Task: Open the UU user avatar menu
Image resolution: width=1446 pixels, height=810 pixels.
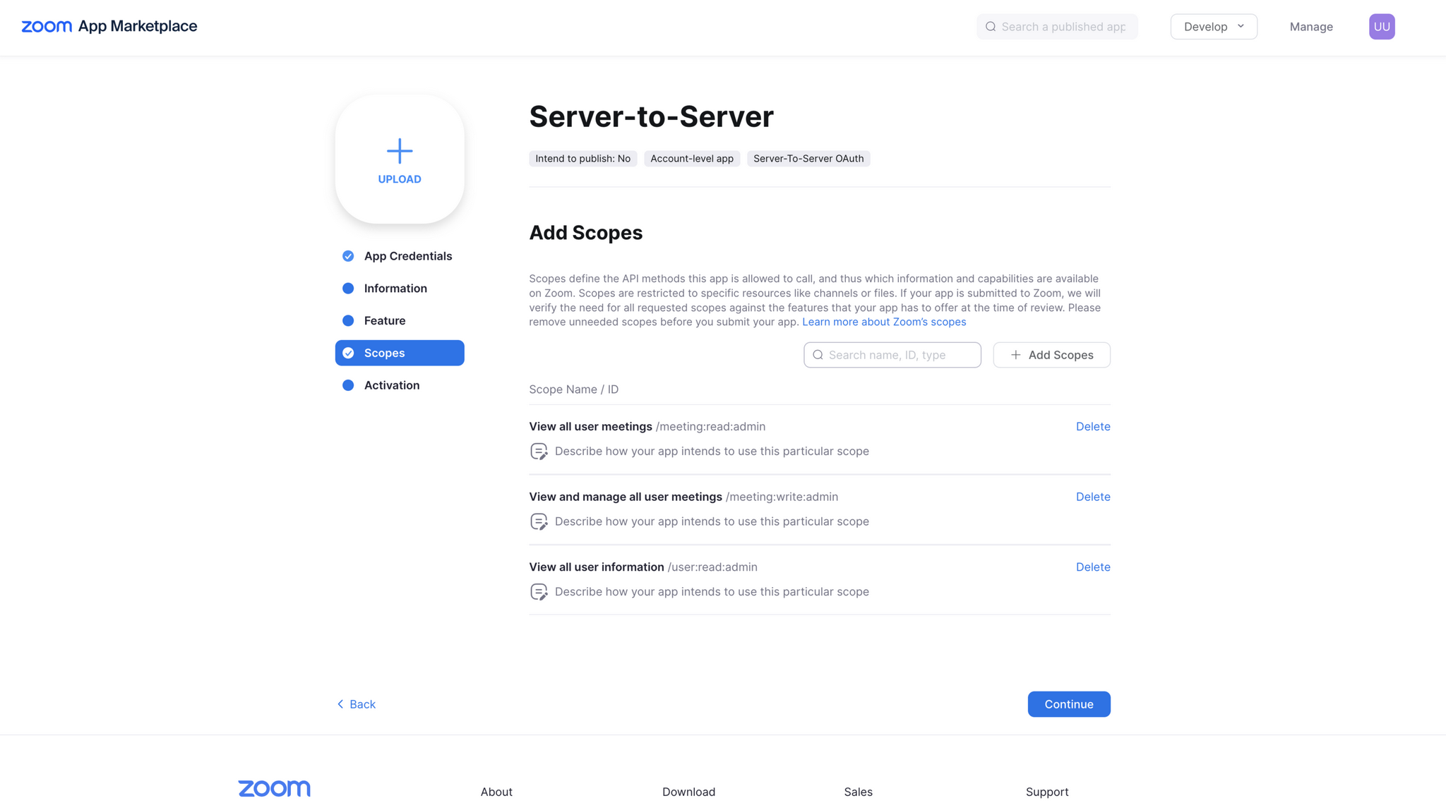Action: pos(1382,27)
